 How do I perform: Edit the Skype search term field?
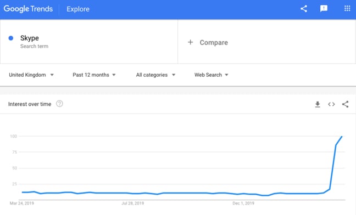[89, 42]
